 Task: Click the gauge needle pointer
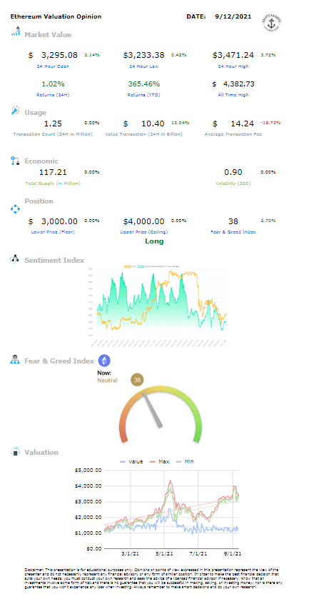click(153, 409)
